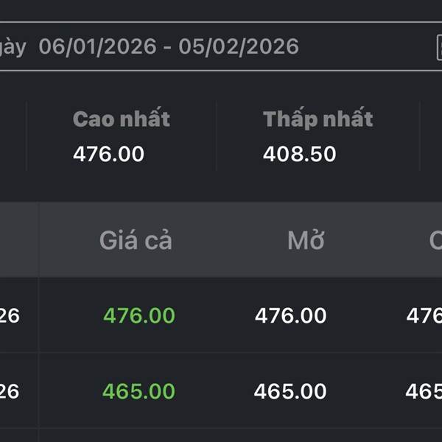Click the empty stat cell left of Cao nhất

tap(13, 137)
